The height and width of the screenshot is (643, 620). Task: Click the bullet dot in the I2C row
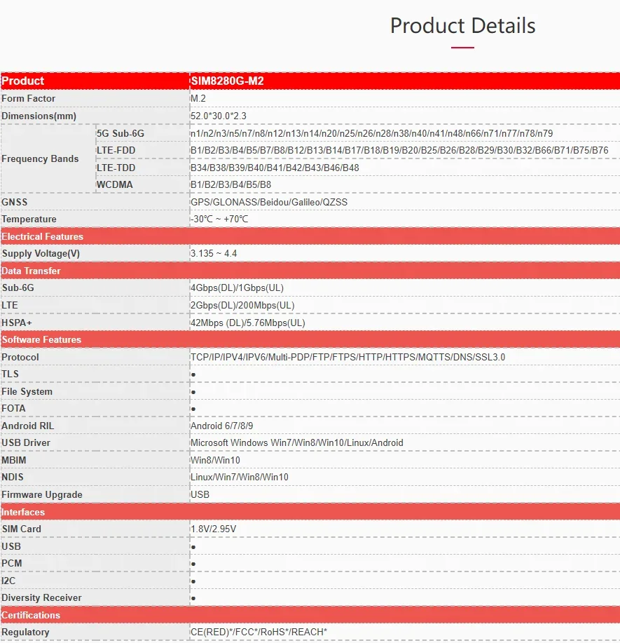click(193, 581)
